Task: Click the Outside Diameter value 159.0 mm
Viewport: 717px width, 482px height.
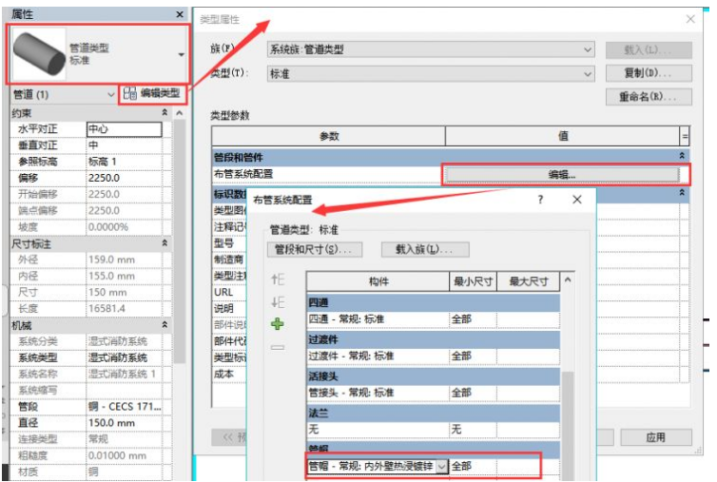Action: tap(124, 260)
